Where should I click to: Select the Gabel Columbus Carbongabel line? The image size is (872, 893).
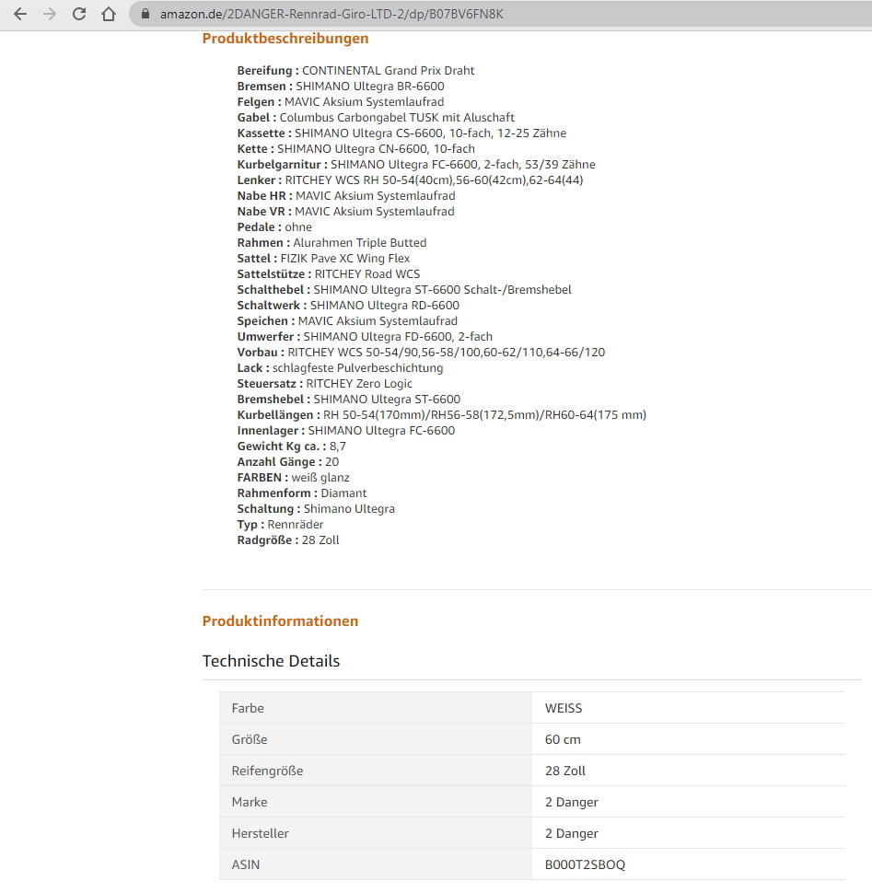[376, 117]
